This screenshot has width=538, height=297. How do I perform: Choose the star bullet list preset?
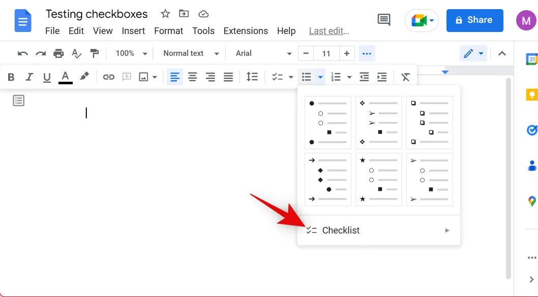click(378, 180)
